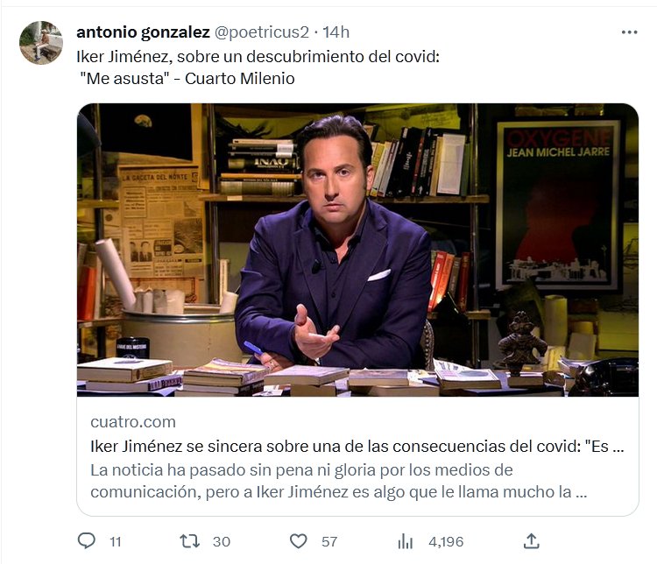Viewport: 657px width, 564px height.
Task: Click the reply speech bubble icon
Action: tap(86, 541)
